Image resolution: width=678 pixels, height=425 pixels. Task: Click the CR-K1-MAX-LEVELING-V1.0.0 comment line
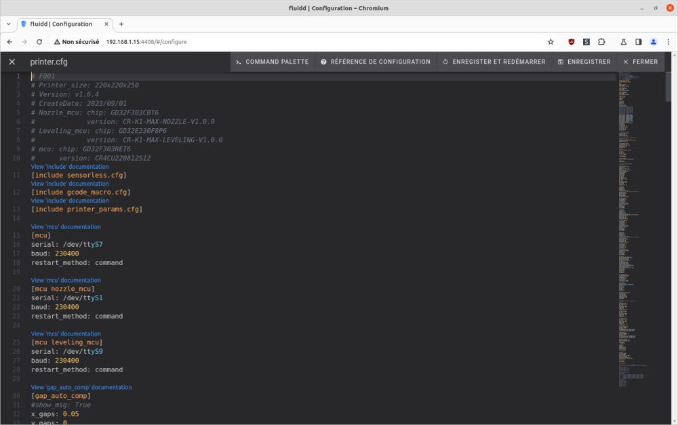point(127,140)
